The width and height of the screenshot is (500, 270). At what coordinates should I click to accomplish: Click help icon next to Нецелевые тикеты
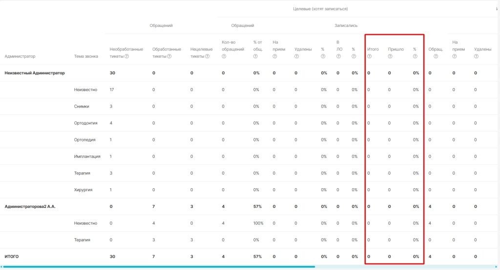207,56
